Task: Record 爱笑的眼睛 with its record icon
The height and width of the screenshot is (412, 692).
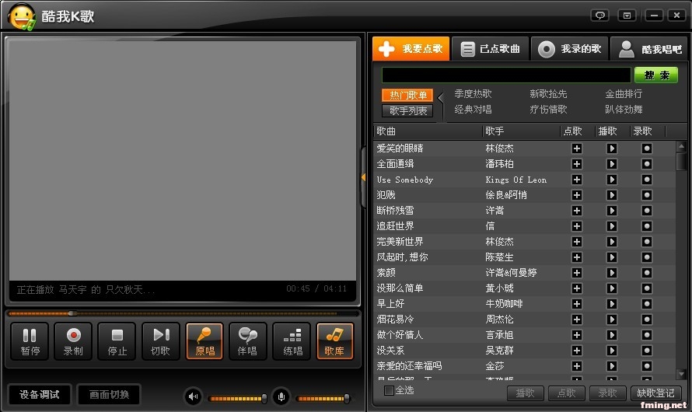Action: [647, 148]
